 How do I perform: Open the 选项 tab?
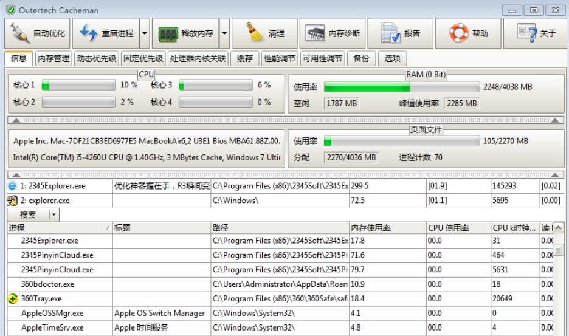point(392,58)
